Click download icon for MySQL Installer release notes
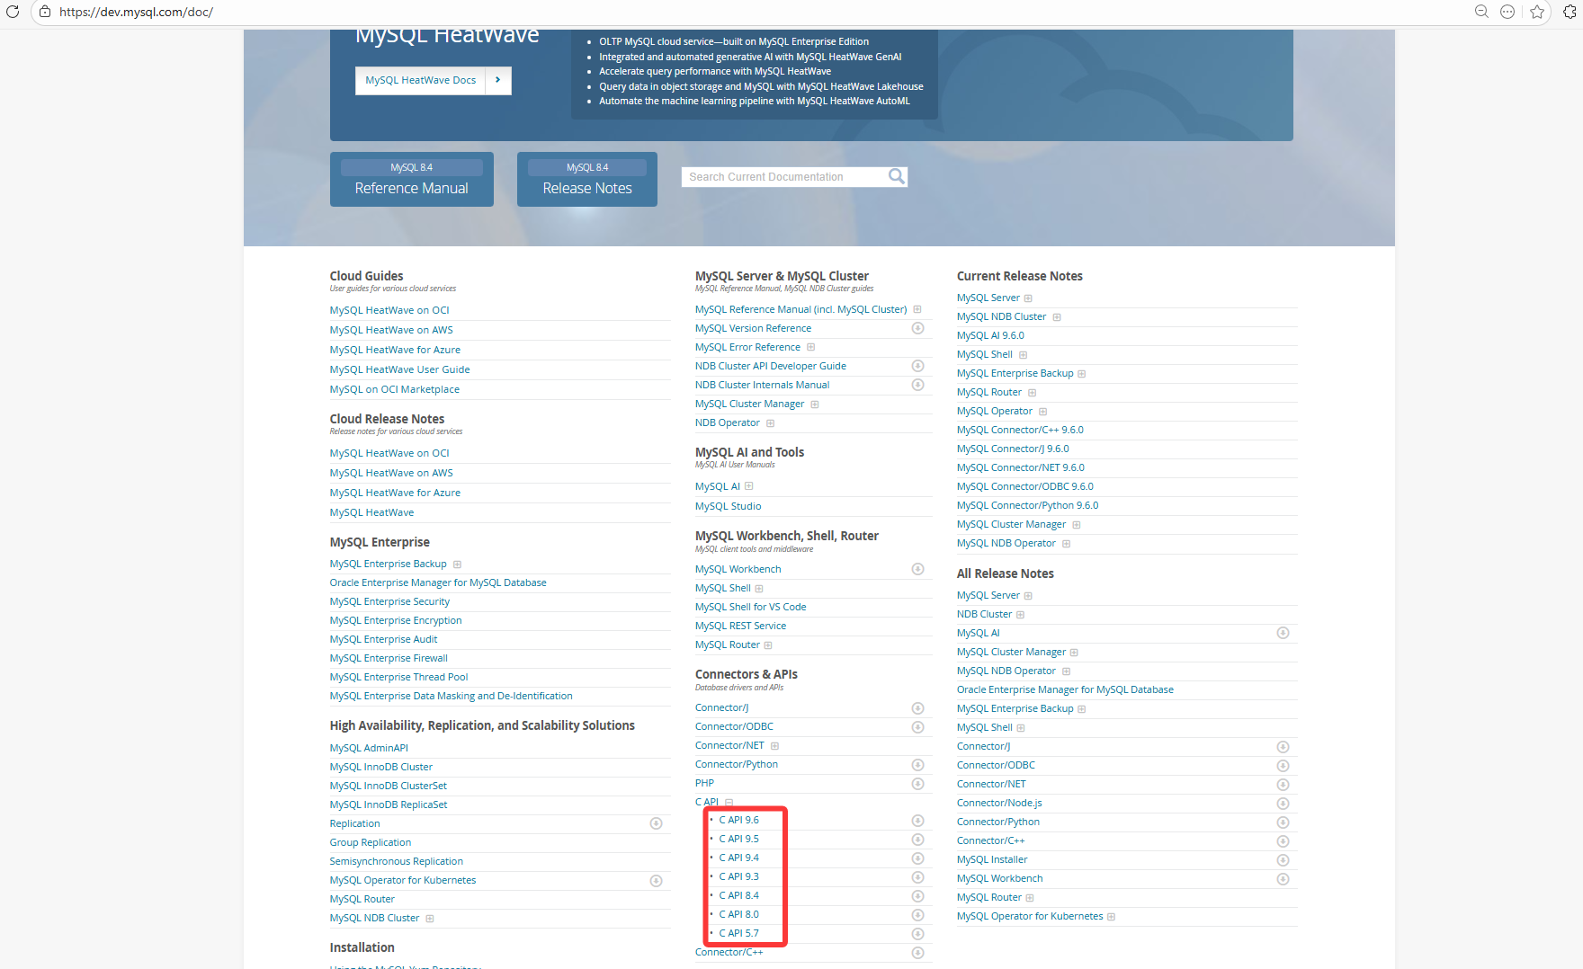Image resolution: width=1583 pixels, height=969 pixels. [1283, 860]
